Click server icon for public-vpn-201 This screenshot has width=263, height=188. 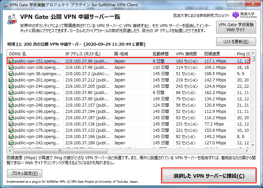pyautogui.click(x=11, y=80)
